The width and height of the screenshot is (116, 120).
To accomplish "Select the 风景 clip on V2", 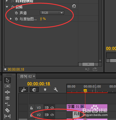I will pyautogui.click(x=76, y=115).
